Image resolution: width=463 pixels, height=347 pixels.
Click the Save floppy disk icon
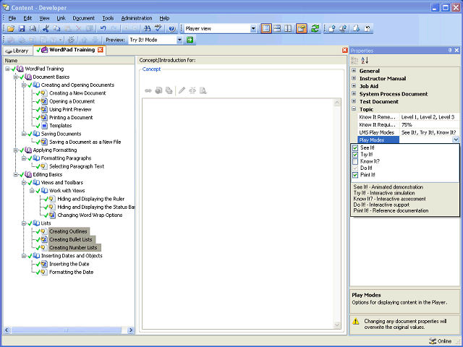coord(22,29)
